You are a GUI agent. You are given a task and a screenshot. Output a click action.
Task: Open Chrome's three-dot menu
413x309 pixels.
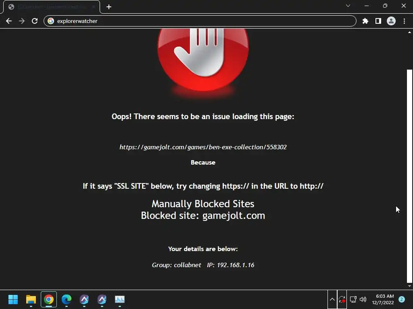click(x=404, y=21)
